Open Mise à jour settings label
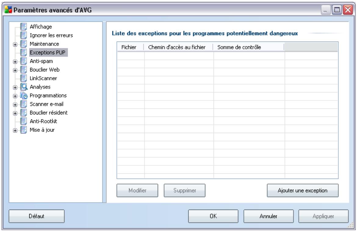 click(x=42, y=130)
